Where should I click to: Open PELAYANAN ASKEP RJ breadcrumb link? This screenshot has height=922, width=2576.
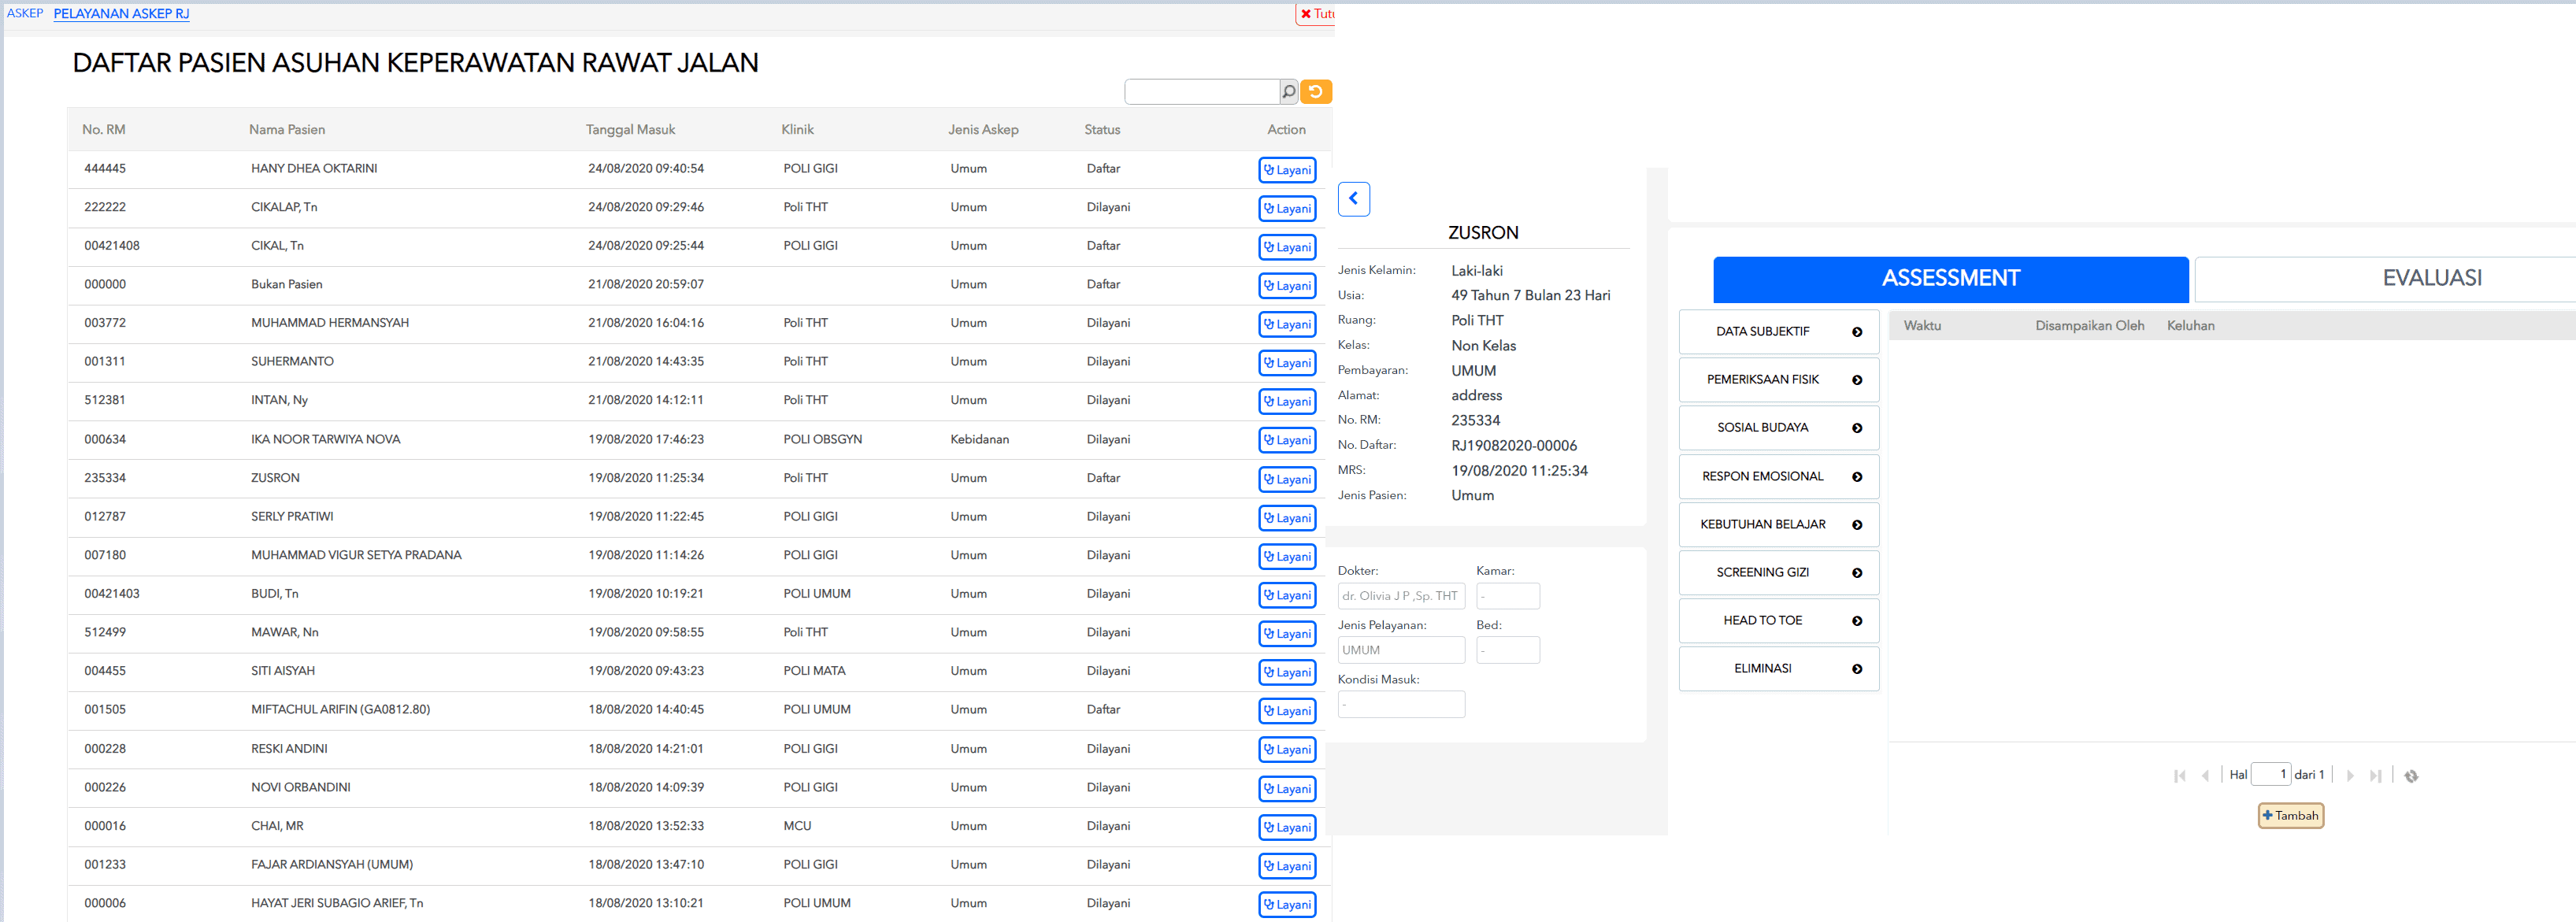(x=121, y=13)
